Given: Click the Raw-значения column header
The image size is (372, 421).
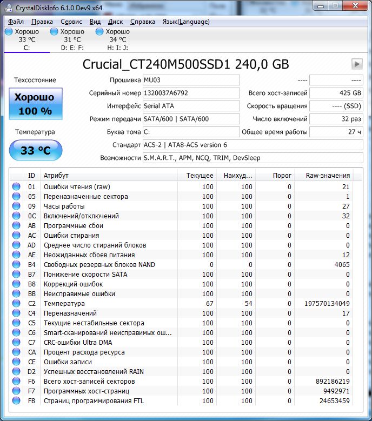Looking at the screenshot, I should 324,175.
